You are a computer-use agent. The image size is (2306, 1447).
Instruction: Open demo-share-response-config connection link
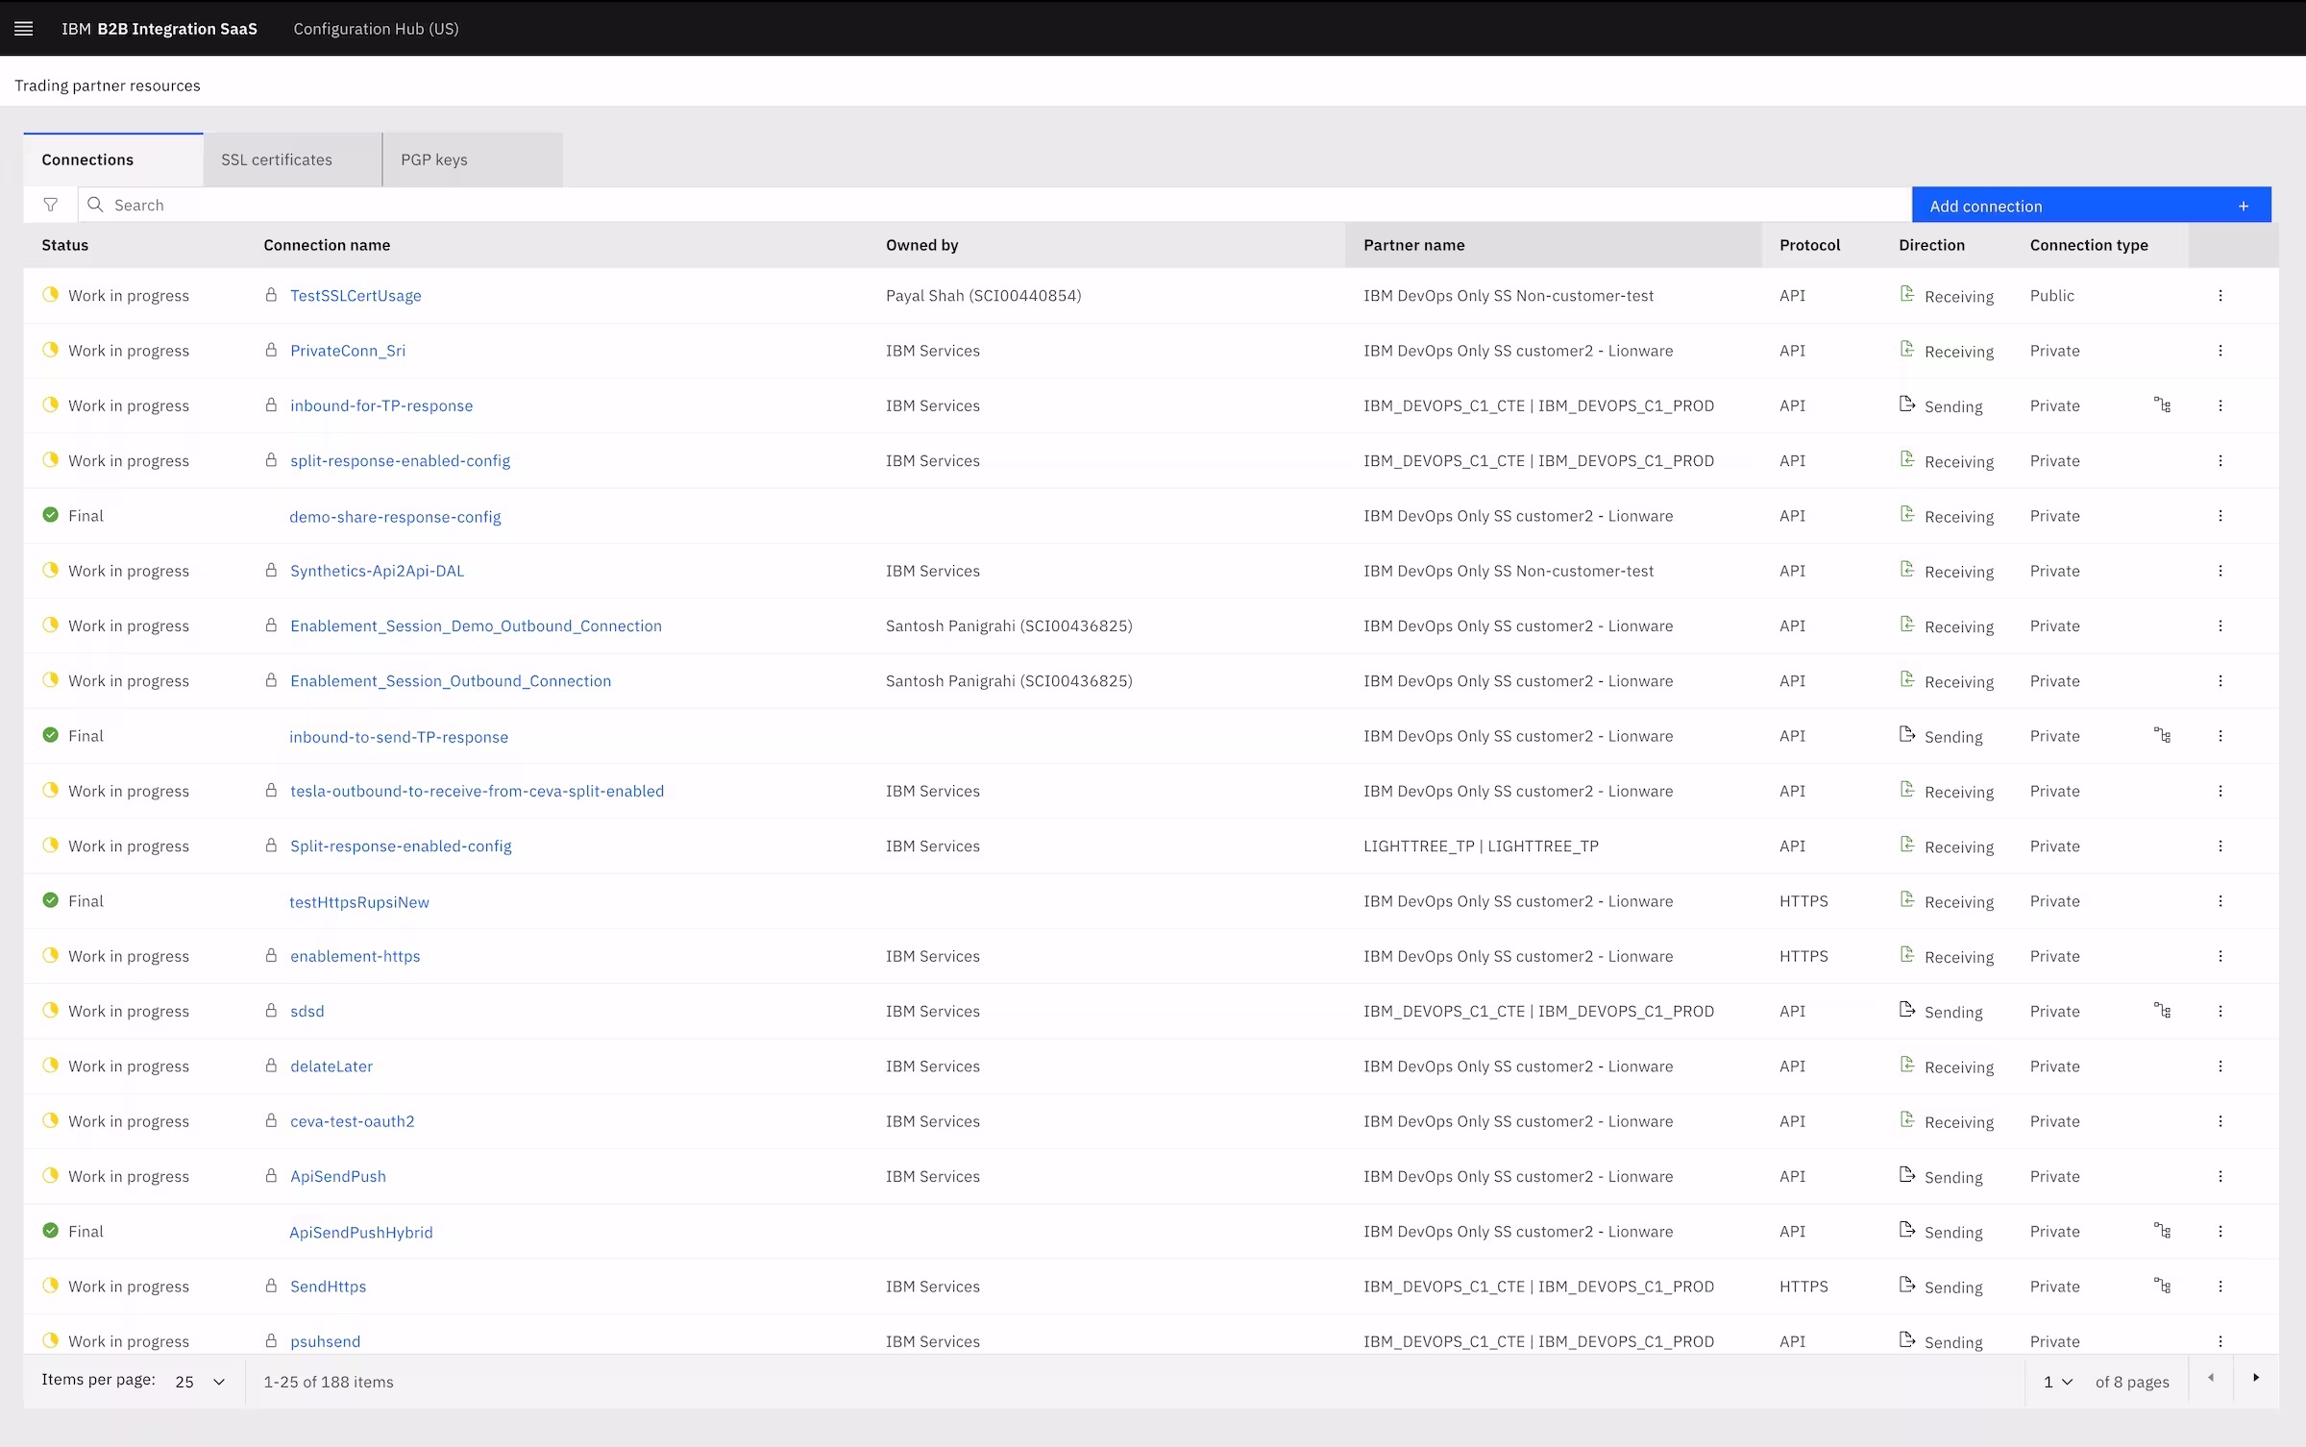click(x=395, y=517)
